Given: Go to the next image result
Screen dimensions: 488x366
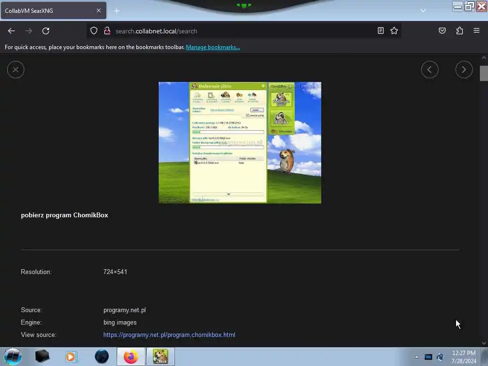Looking at the screenshot, I should (464, 70).
